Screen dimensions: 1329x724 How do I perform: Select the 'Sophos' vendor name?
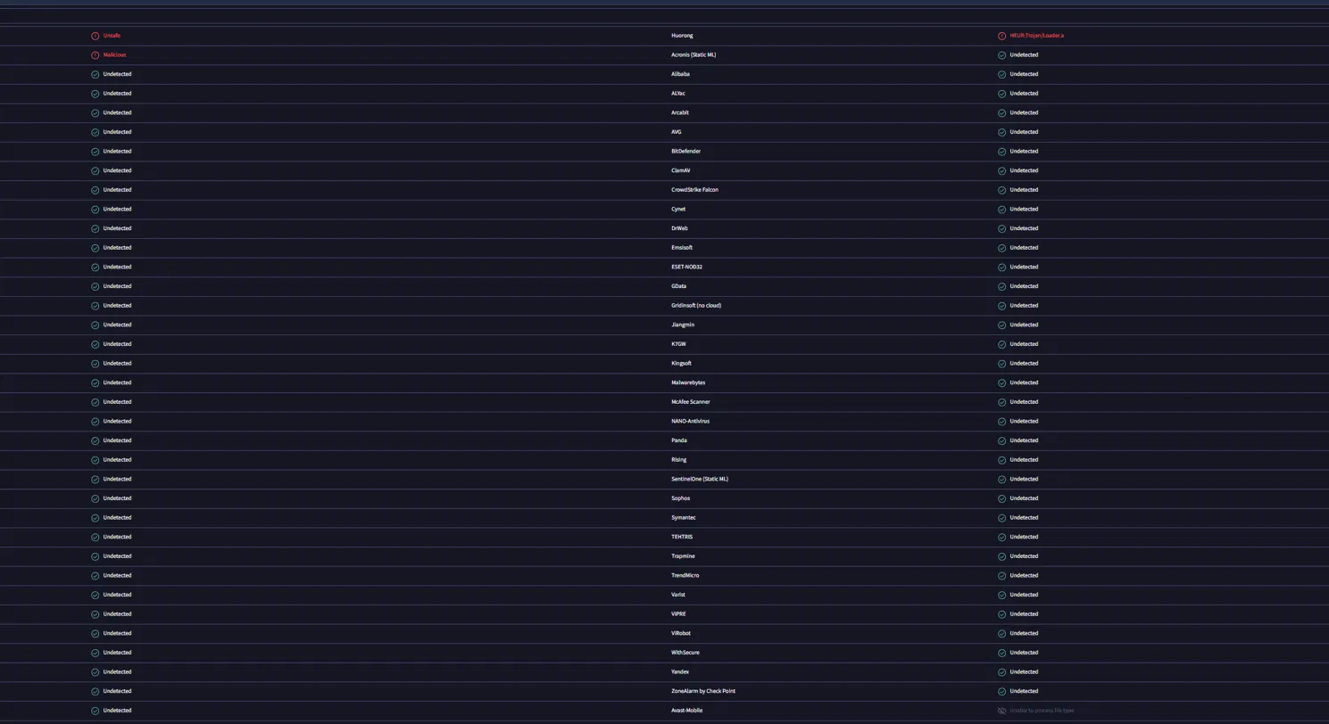pos(681,498)
